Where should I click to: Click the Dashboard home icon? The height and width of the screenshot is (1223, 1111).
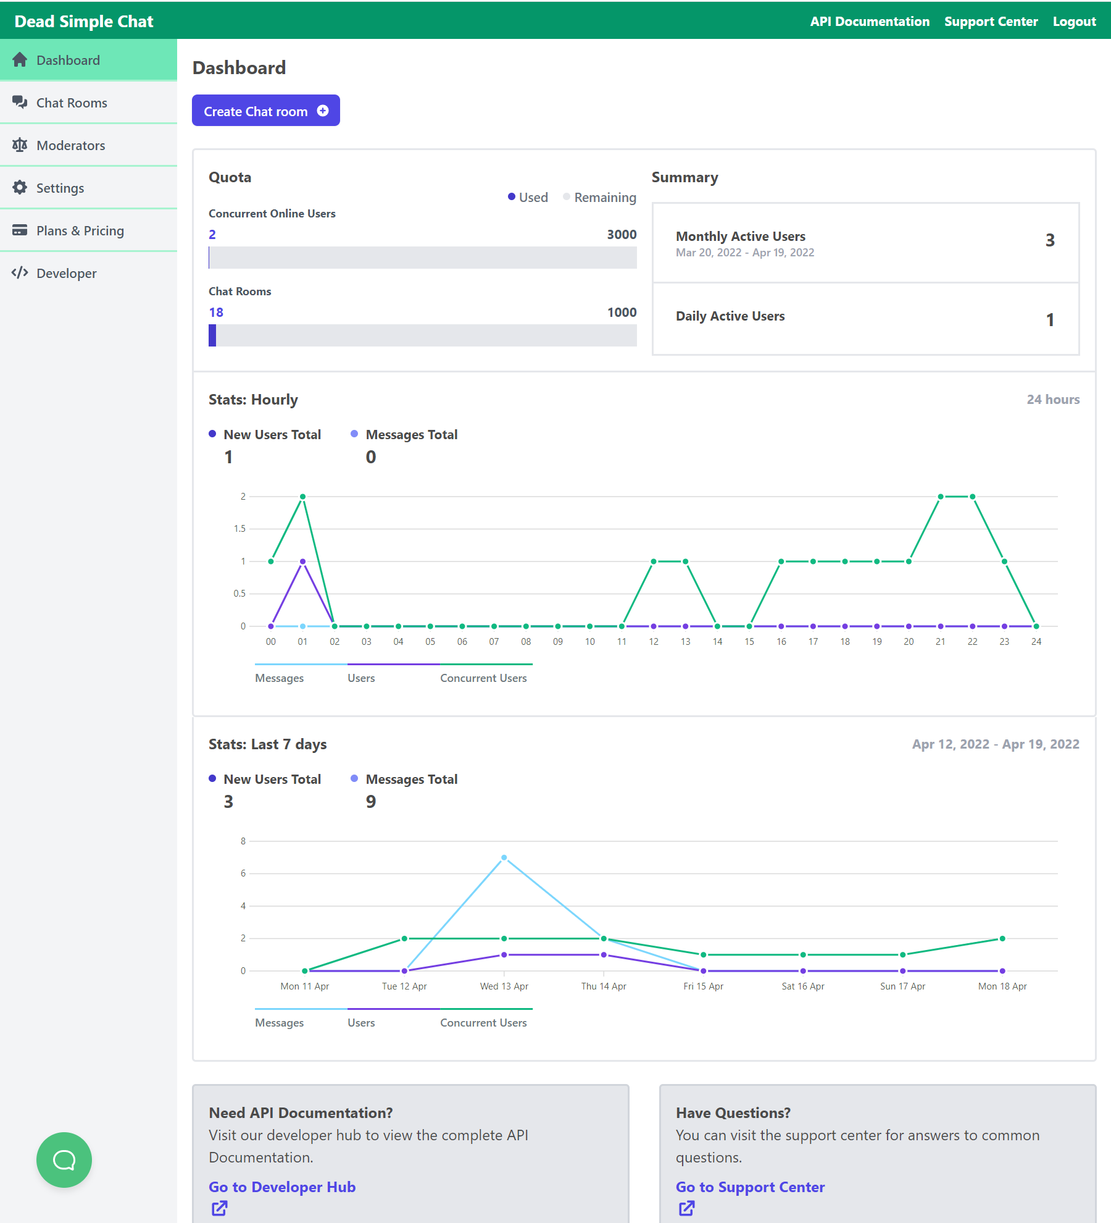click(20, 60)
